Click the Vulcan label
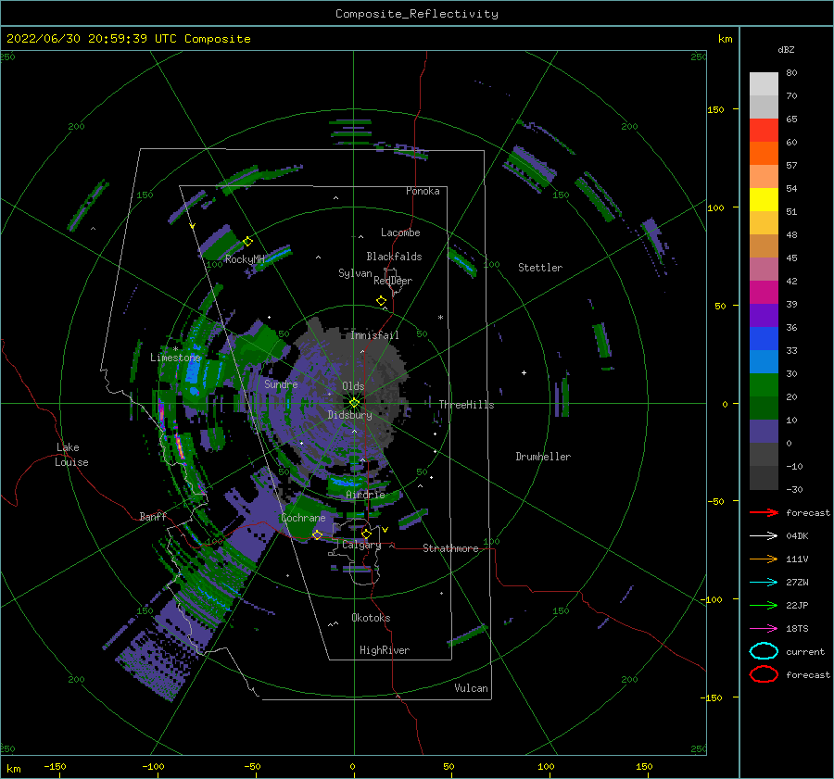Viewport: 834px width, 779px height. tap(472, 688)
